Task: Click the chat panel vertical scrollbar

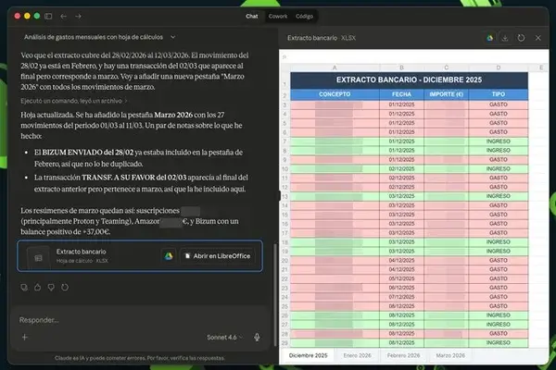Action: tap(275, 295)
